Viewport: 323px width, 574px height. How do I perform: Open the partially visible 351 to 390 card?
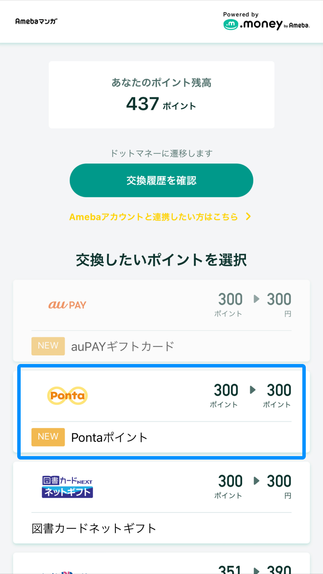click(x=161, y=563)
